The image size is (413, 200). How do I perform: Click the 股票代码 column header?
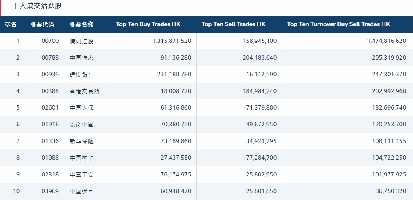(x=42, y=24)
